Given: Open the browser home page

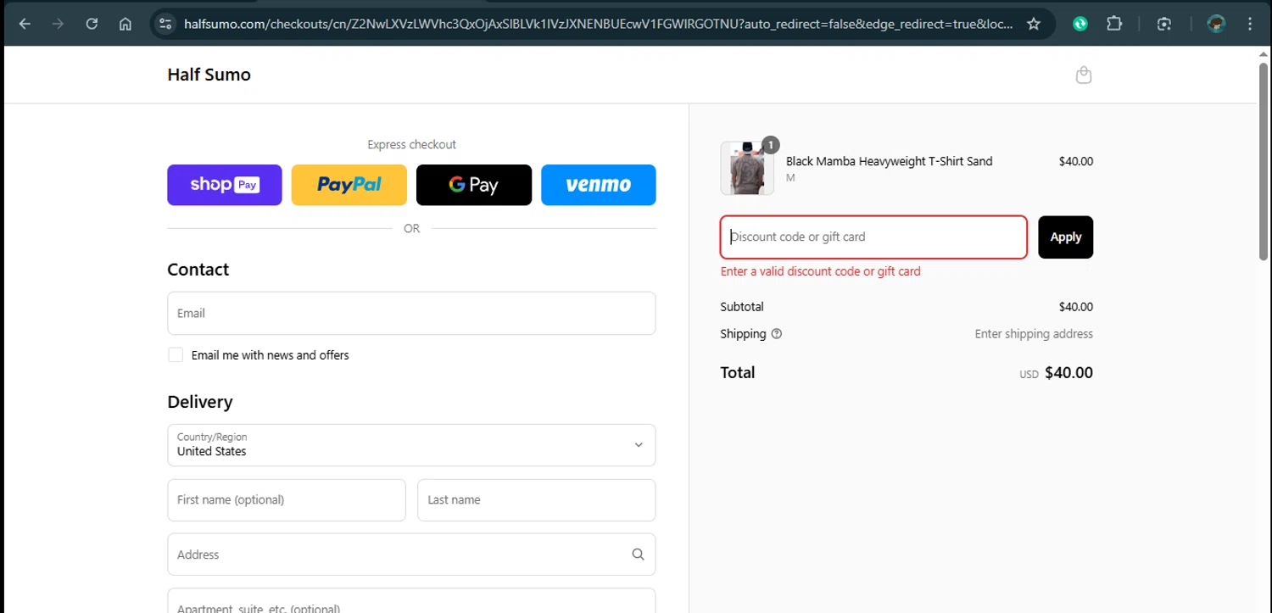Looking at the screenshot, I should coord(126,24).
